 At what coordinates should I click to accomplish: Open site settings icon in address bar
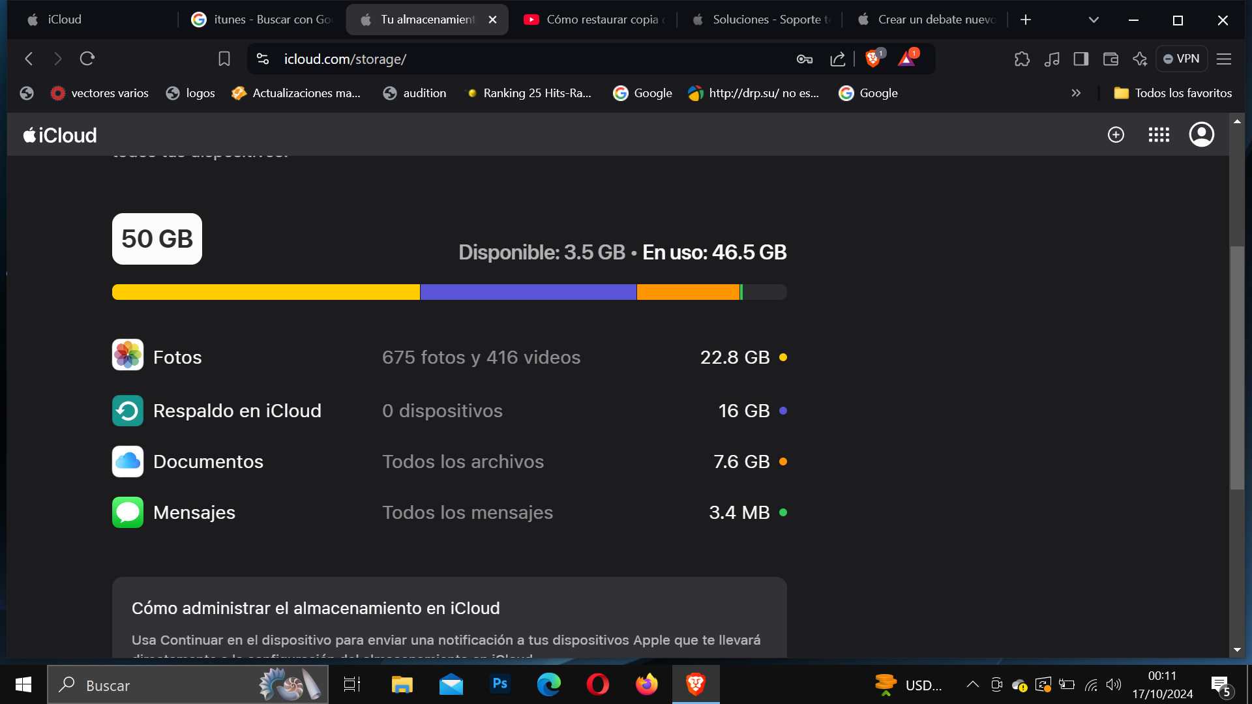[263, 59]
